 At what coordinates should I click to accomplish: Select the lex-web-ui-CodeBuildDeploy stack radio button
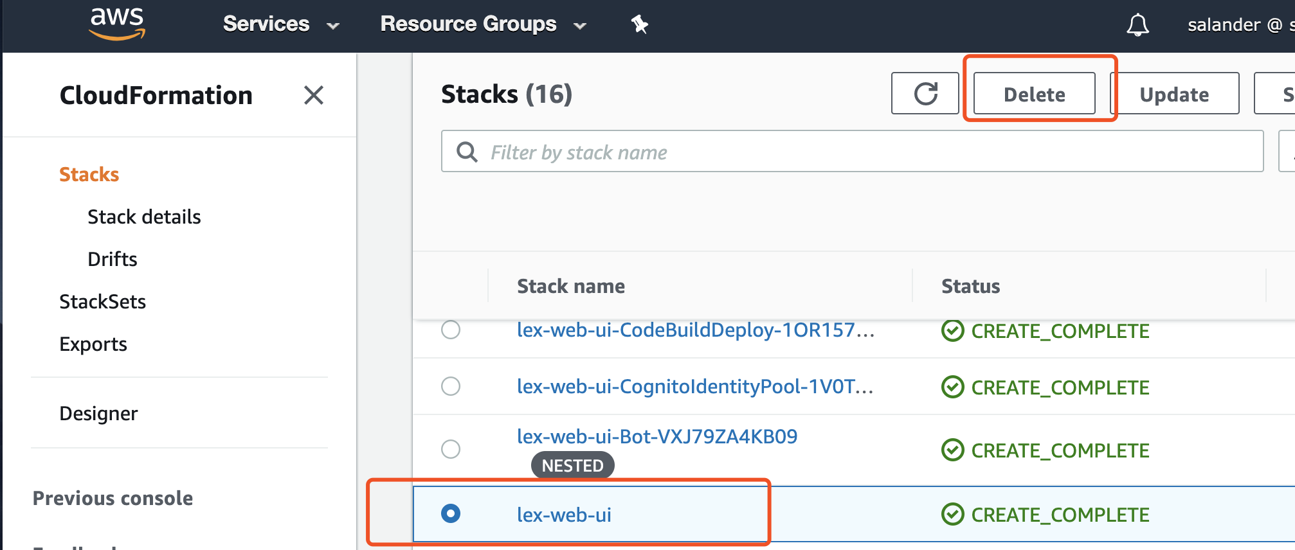451,330
